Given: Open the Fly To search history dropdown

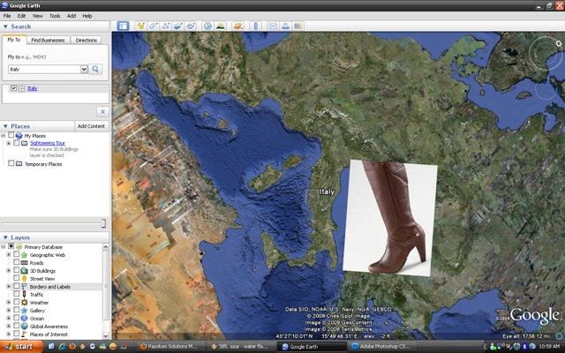Looking at the screenshot, I should point(84,69).
